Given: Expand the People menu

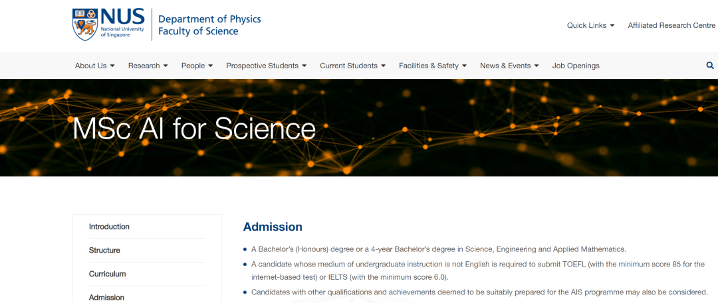Looking at the screenshot, I should click(197, 66).
